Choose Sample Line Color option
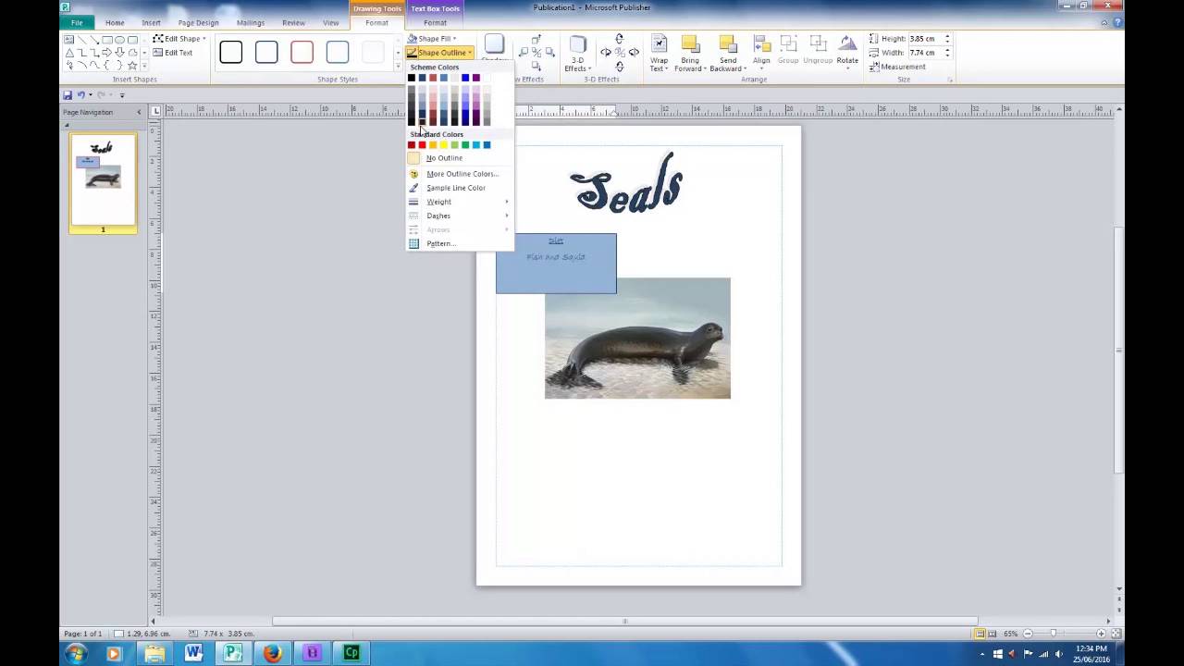 point(455,188)
